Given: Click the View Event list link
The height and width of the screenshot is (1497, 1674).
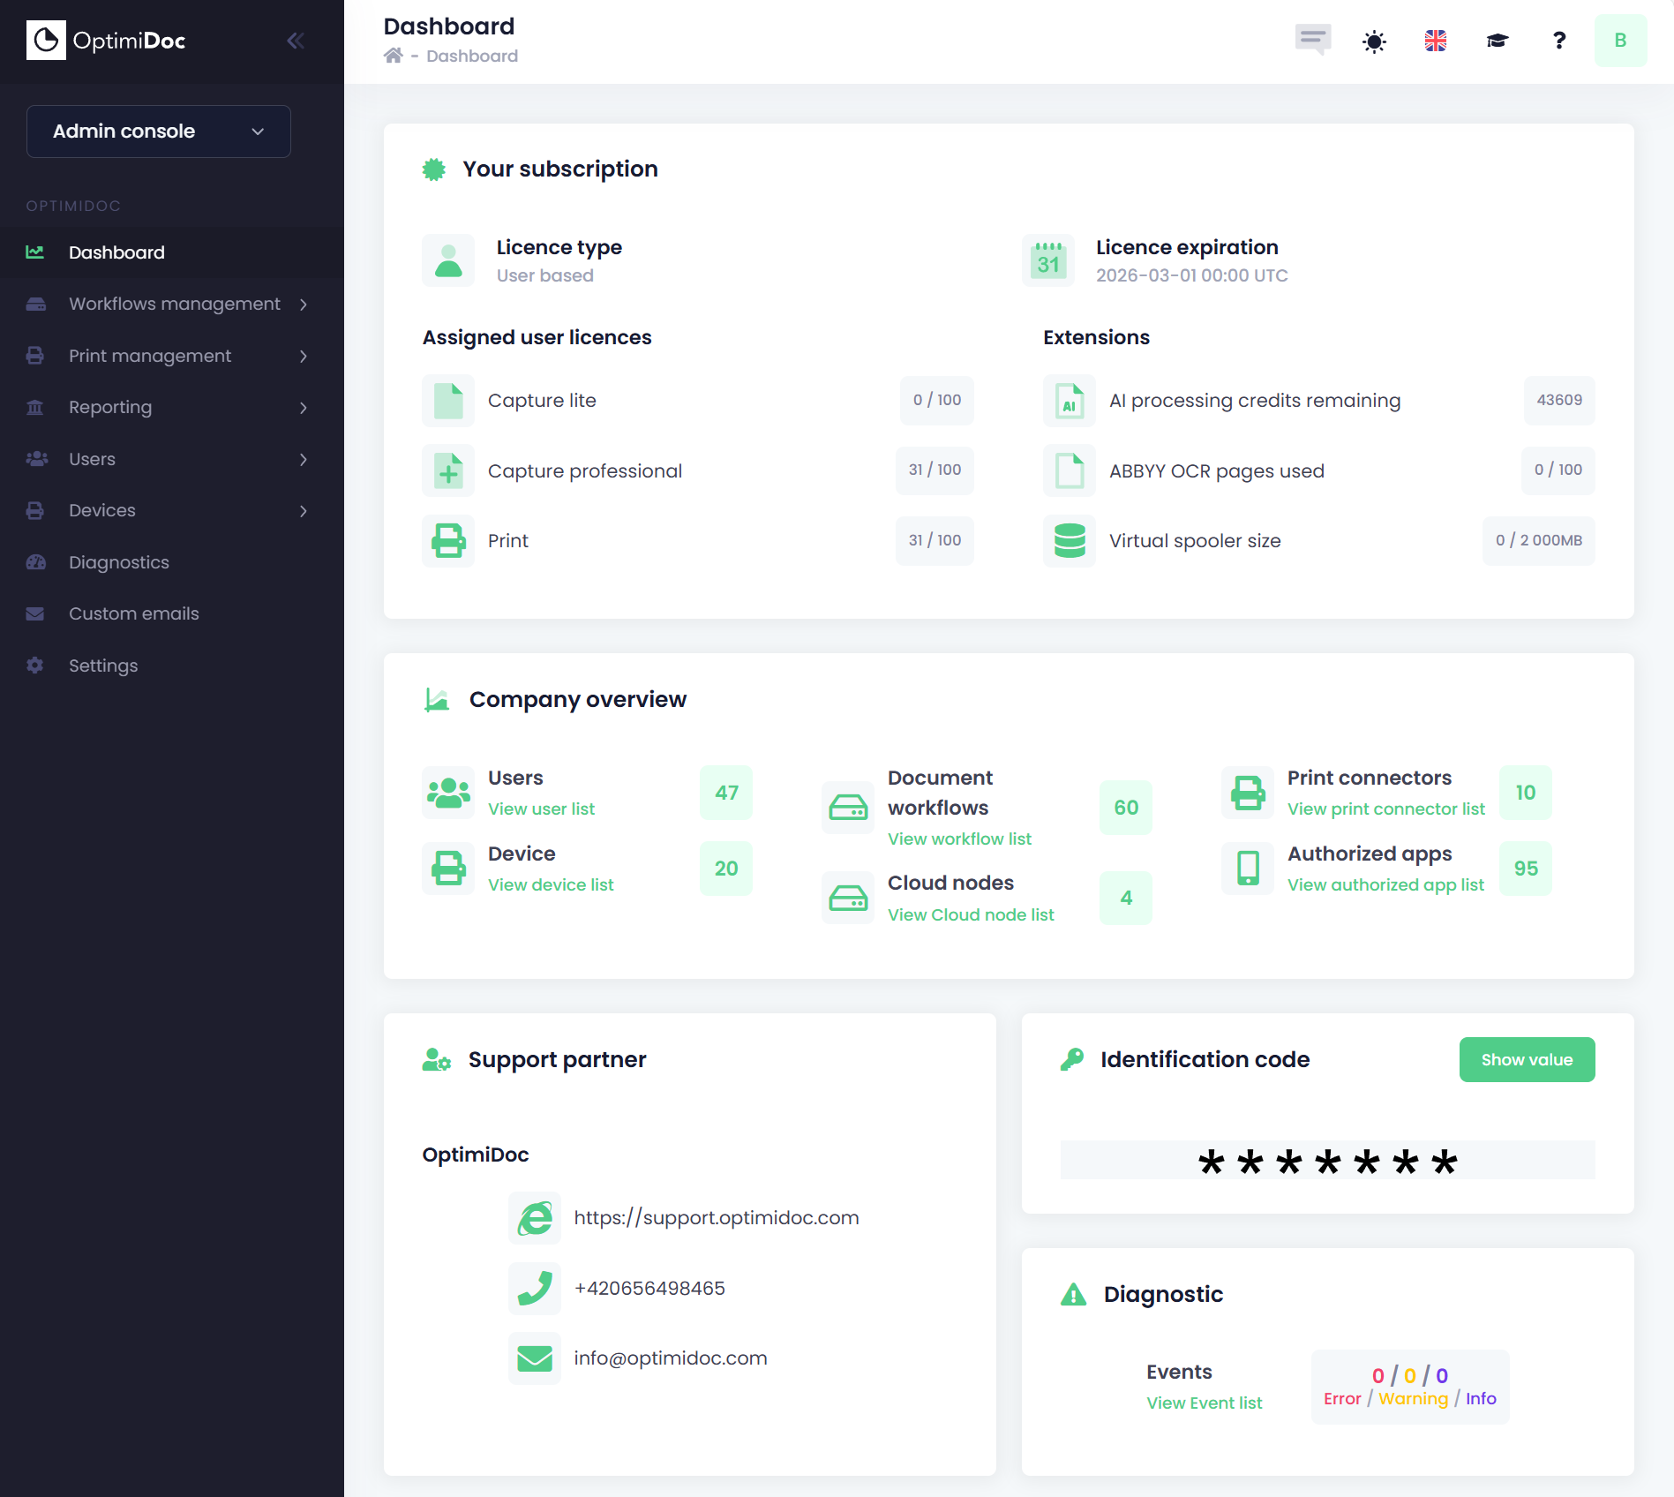Looking at the screenshot, I should click(1204, 1403).
